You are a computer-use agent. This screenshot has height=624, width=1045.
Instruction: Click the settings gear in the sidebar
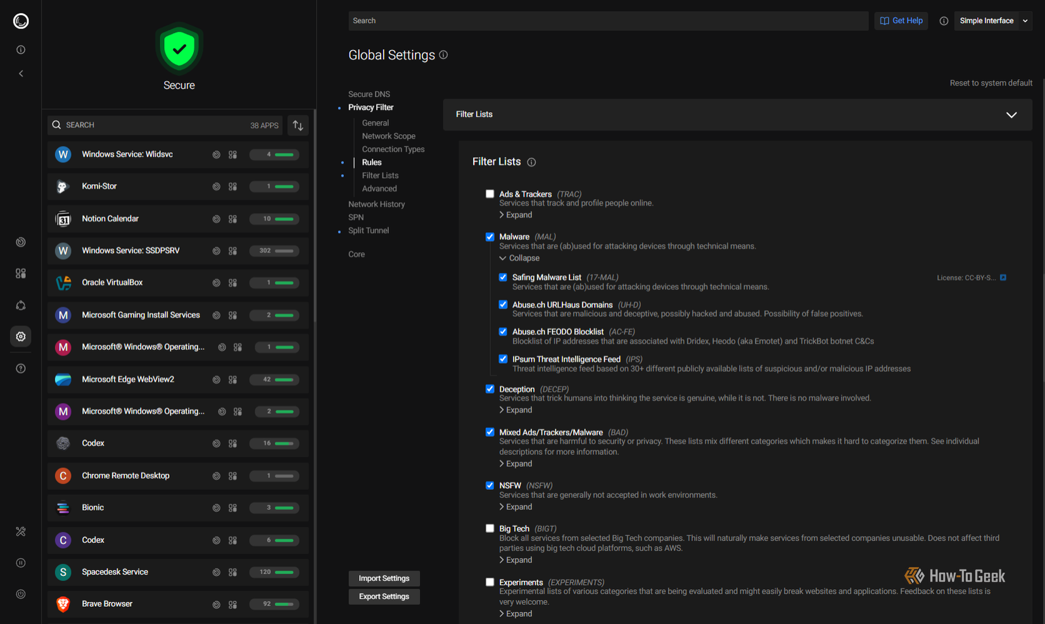pos(21,337)
